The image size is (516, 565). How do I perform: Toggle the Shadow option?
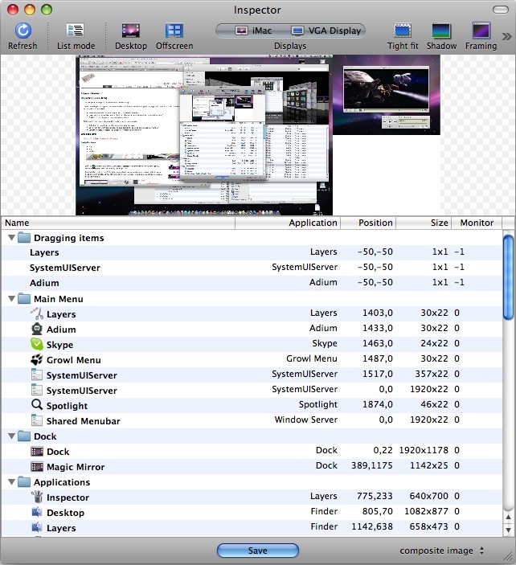coord(441,31)
